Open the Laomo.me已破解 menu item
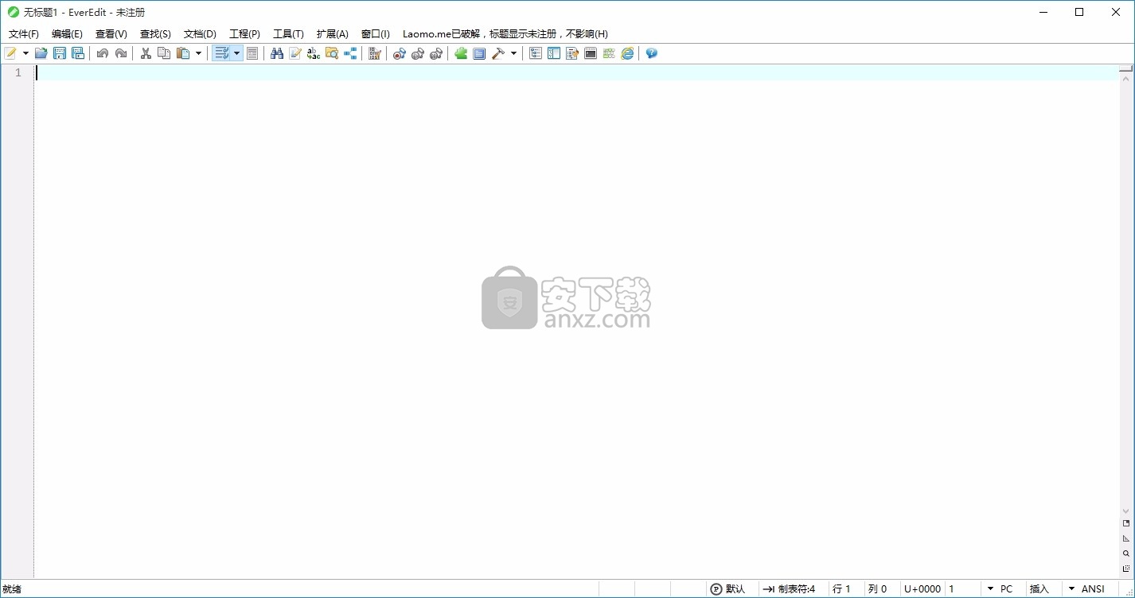The image size is (1135, 598). [505, 34]
